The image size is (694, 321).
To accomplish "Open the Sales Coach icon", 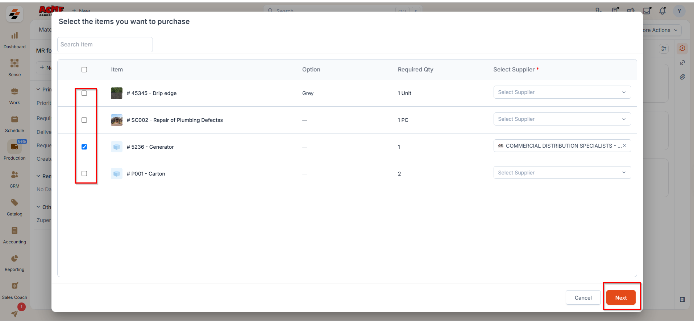I will (x=14, y=286).
